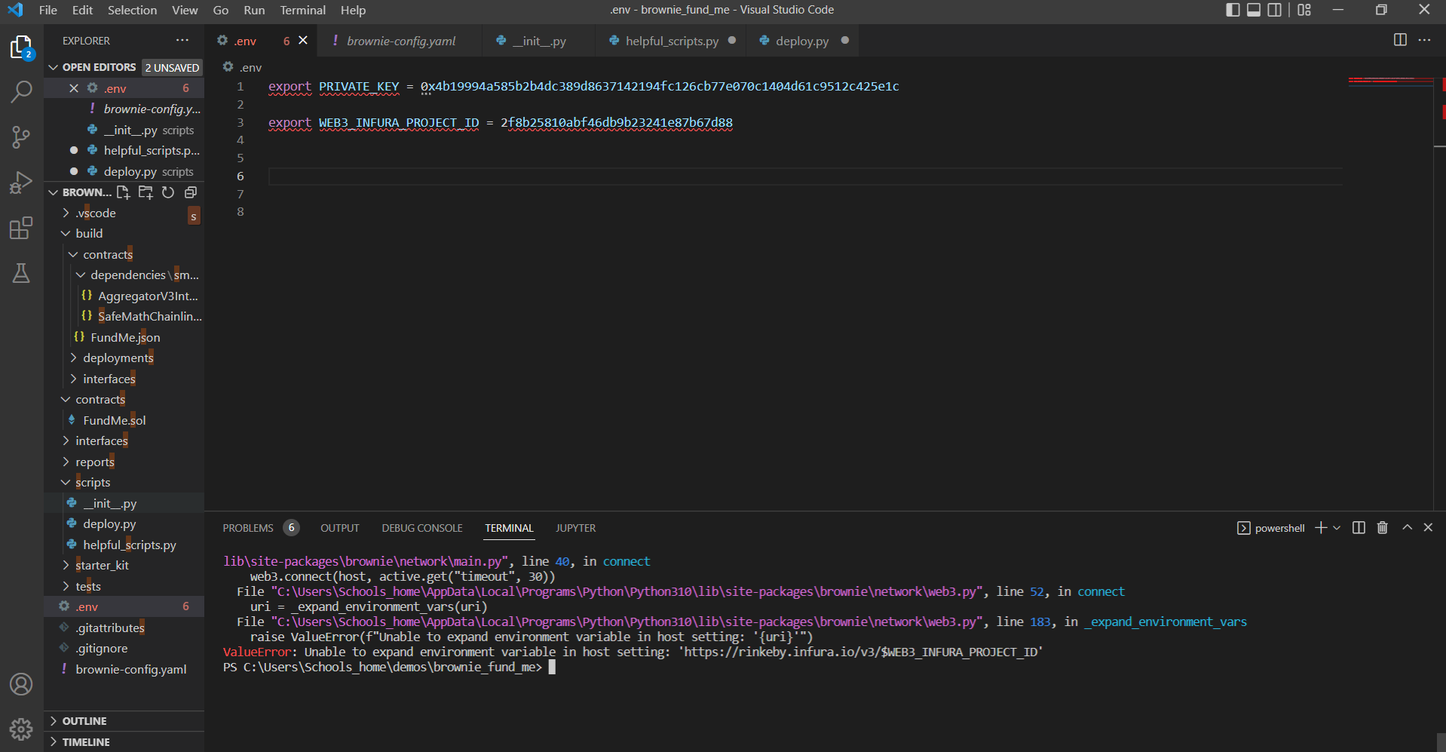Toggle primary side bar layout button

(1233, 10)
